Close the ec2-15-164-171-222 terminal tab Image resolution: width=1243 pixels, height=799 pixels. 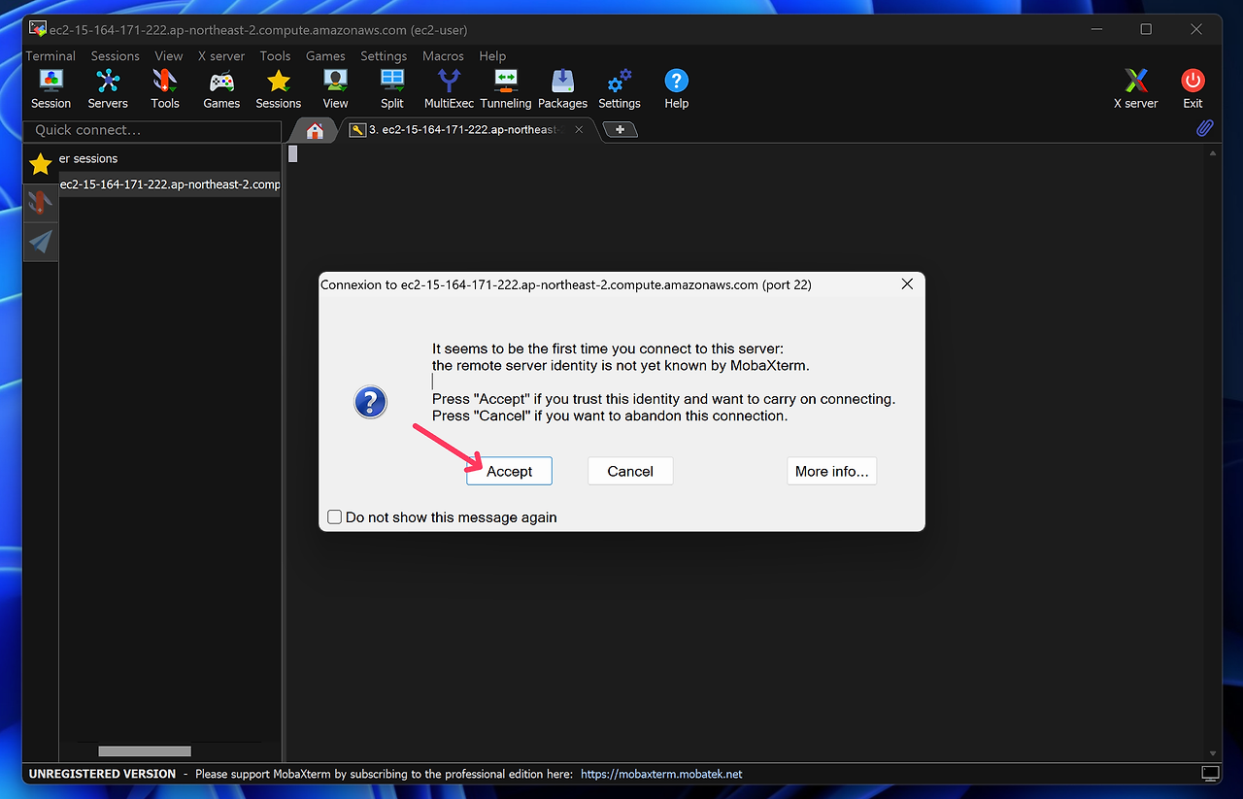coord(580,129)
